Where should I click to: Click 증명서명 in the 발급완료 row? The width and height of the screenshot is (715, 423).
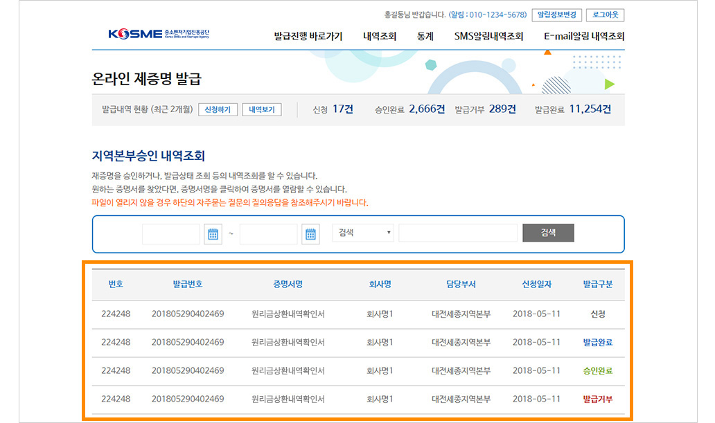(x=288, y=342)
